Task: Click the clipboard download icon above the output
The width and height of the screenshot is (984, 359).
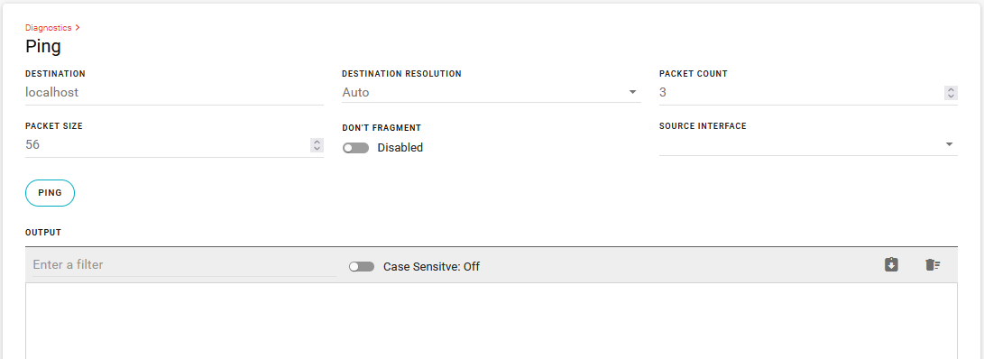Action: [891, 265]
